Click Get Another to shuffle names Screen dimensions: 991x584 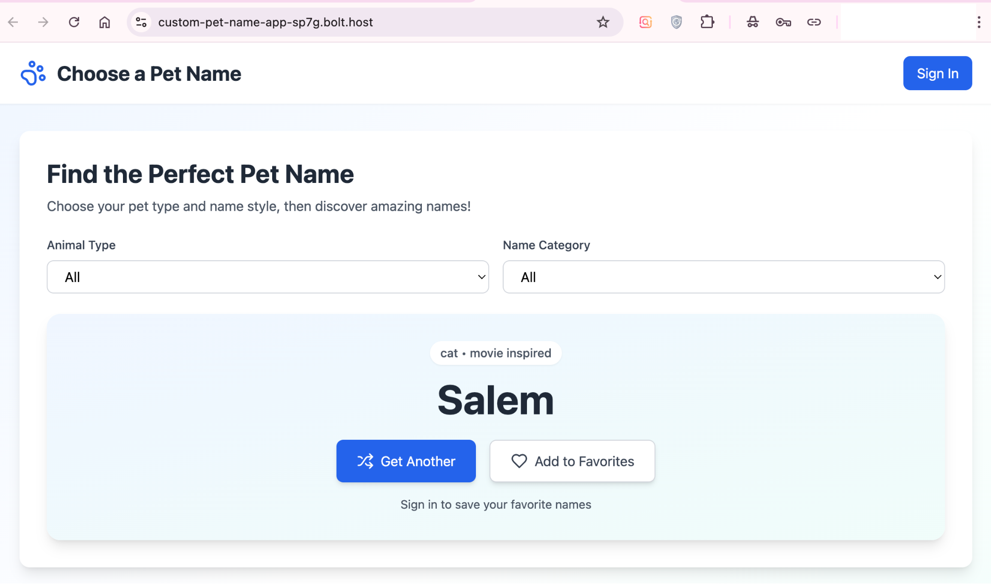point(406,461)
